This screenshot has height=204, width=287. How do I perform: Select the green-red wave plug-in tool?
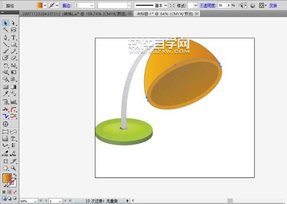pyautogui.click(x=13, y=116)
